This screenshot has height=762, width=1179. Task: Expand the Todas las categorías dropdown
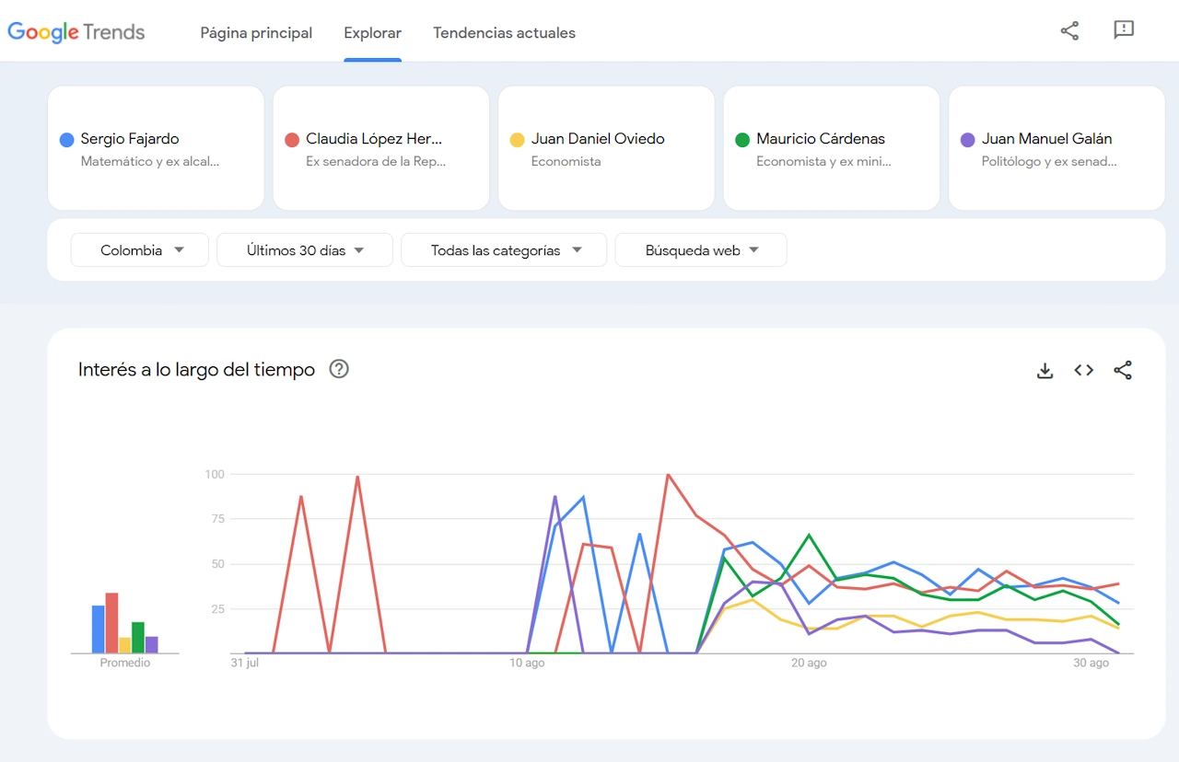(504, 250)
